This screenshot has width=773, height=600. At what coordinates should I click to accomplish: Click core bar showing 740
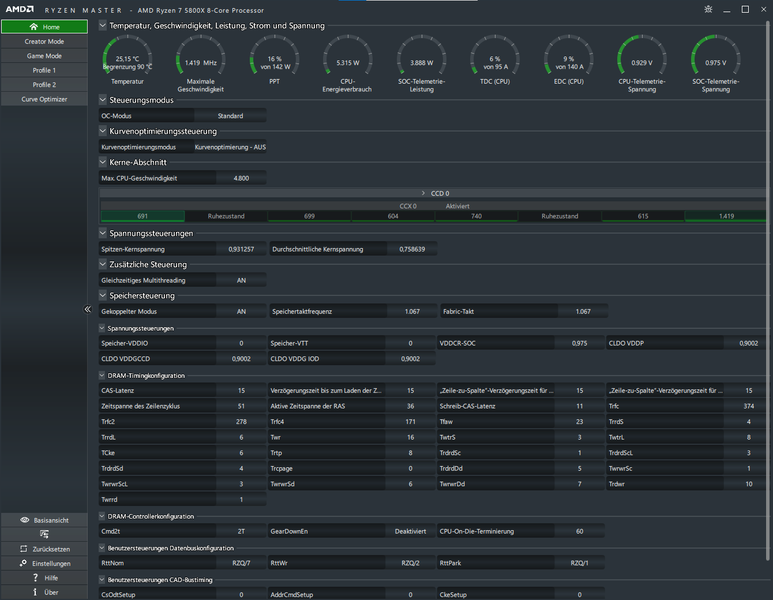click(x=476, y=216)
